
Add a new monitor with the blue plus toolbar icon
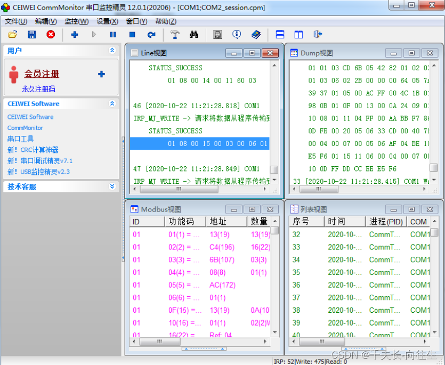(74, 35)
